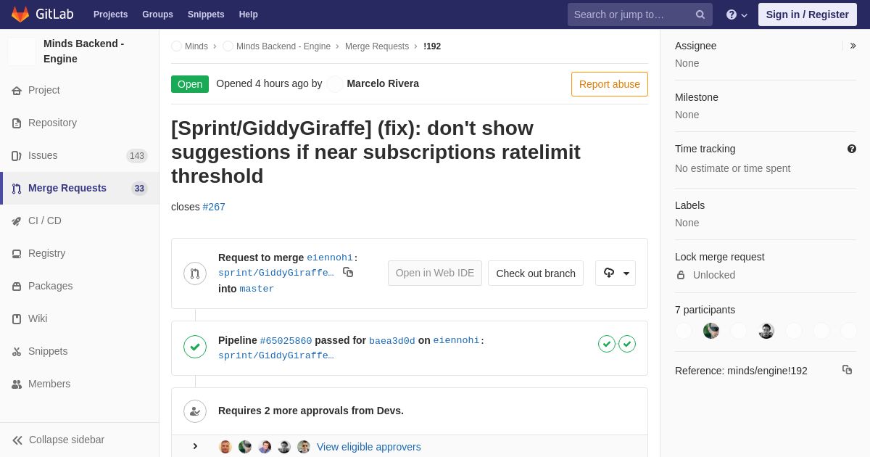The height and width of the screenshot is (457, 870).
Task: Collapse the right sidebar with double chevron
Action: tap(853, 46)
